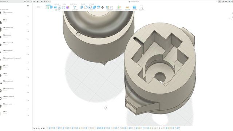Switch to the SOLID tab
This screenshot has width=233, height=131.
click(x=48, y=4)
